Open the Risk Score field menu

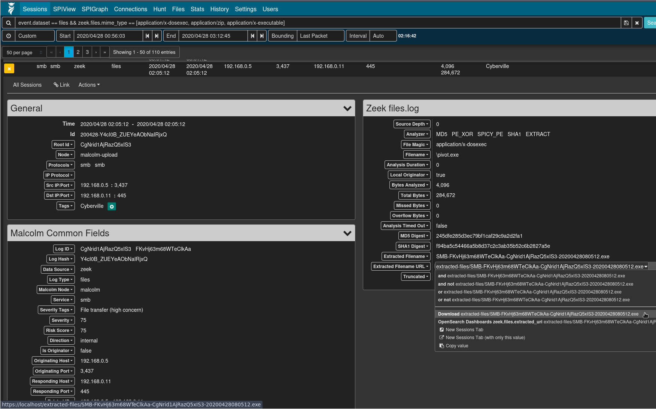tap(59, 330)
